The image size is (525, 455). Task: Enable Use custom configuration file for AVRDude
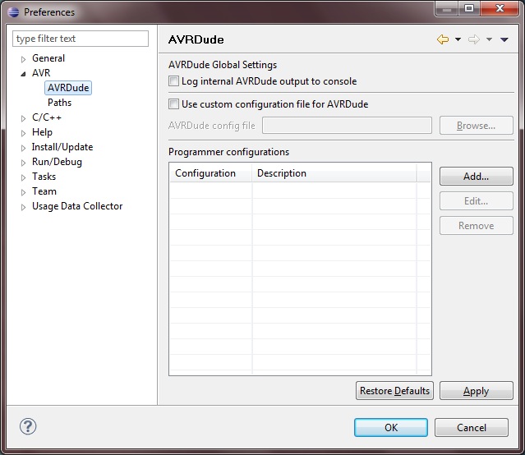pyautogui.click(x=173, y=103)
